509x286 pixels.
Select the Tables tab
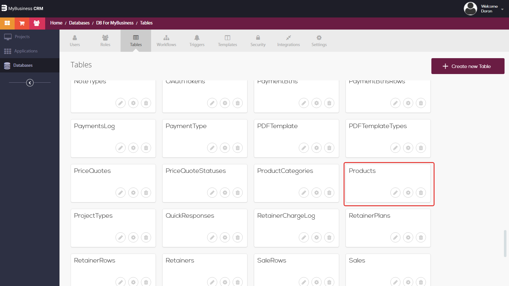(136, 41)
